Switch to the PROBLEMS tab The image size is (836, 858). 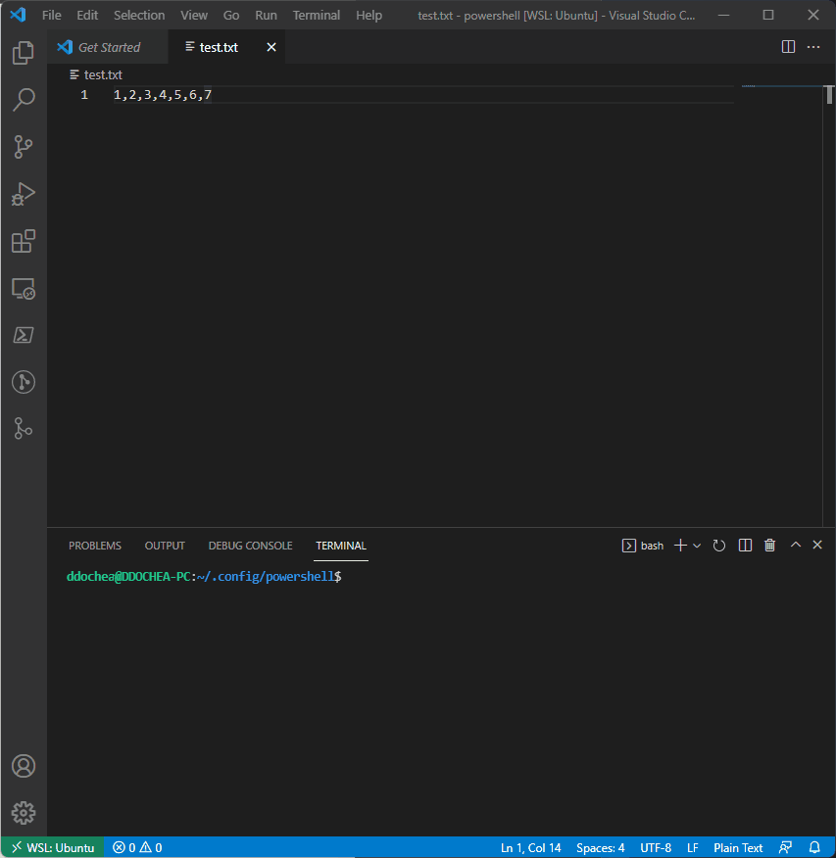[x=94, y=546]
